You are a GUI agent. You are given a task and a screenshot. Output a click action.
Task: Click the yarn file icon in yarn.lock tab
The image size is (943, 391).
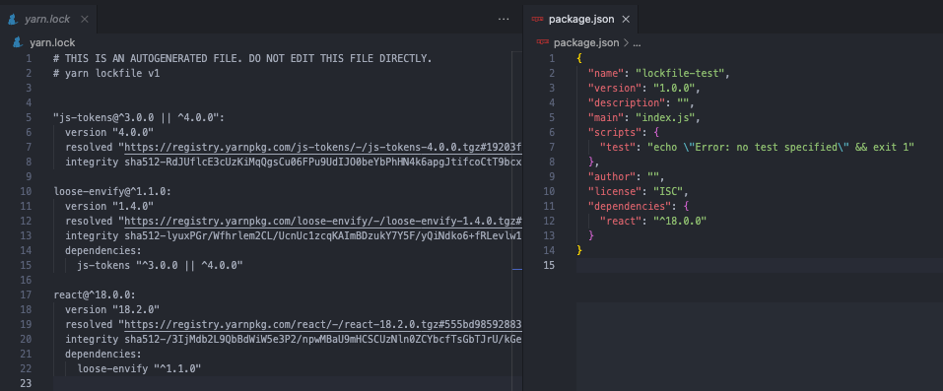click(13, 20)
